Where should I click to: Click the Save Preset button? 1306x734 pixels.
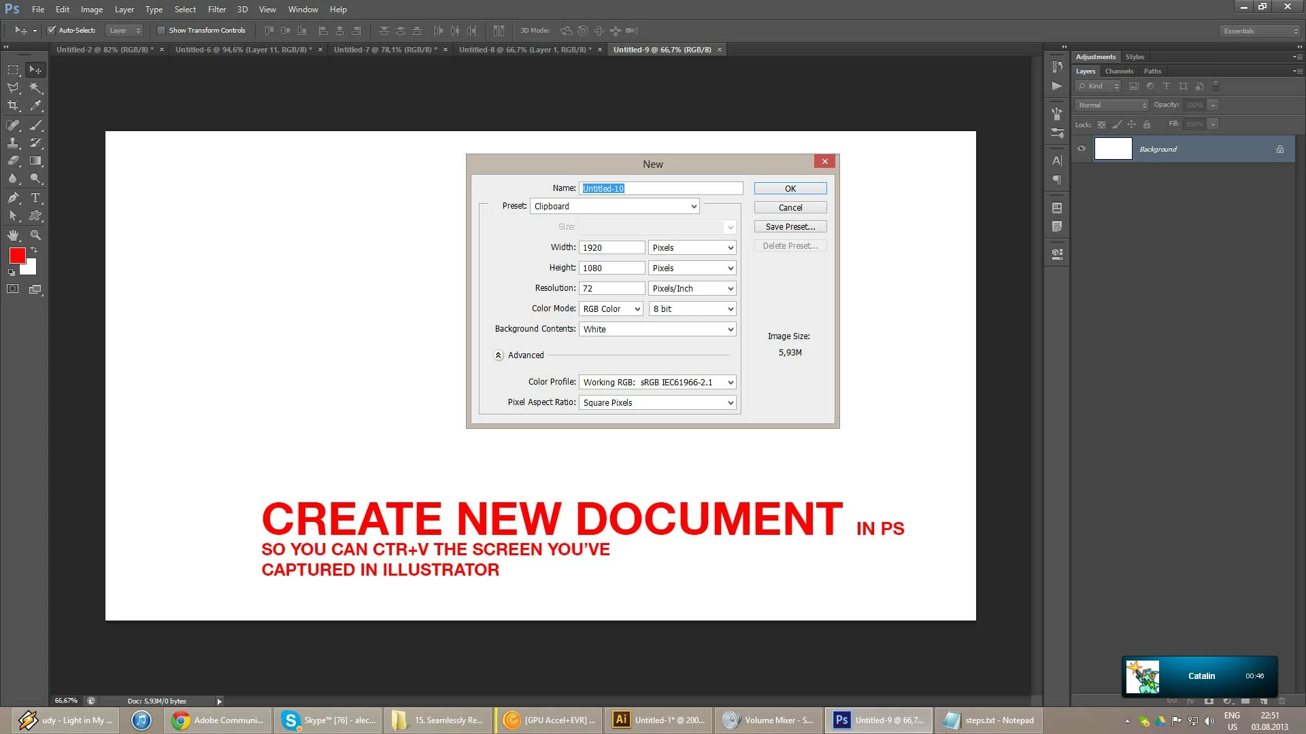790,227
